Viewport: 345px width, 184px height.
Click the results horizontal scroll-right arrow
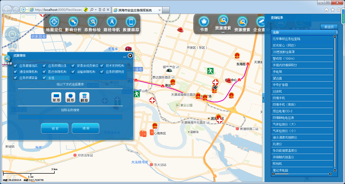330,174
